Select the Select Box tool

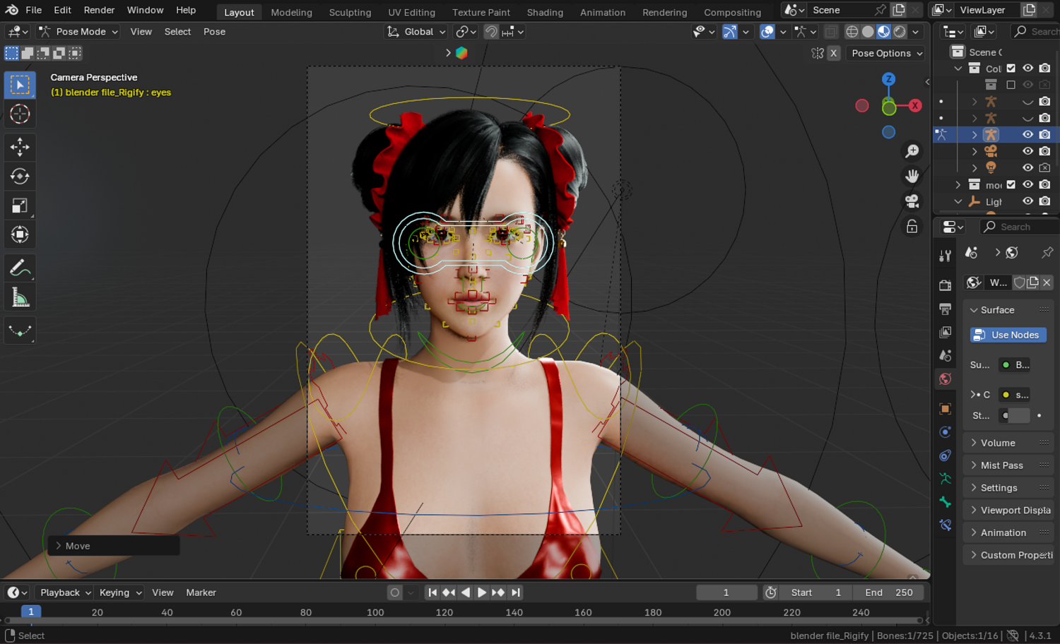pos(20,85)
